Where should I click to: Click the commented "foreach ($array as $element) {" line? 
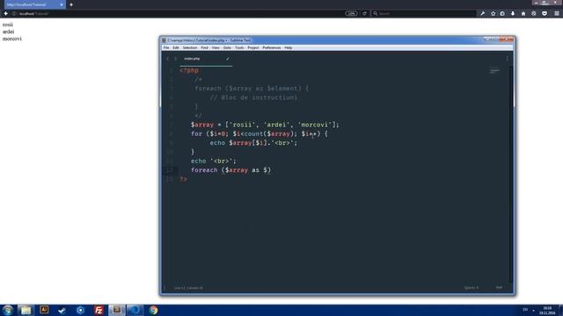click(x=252, y=89)
